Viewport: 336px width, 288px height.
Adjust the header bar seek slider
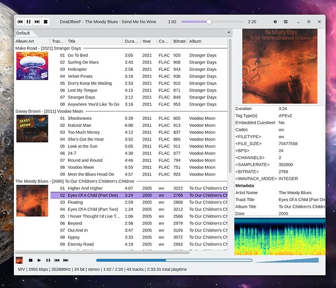(212, 21)
